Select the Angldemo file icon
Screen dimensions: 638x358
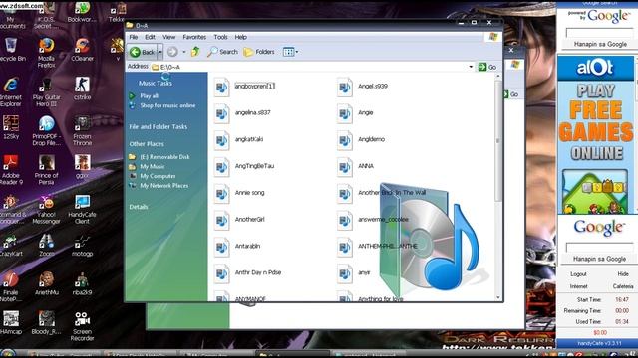[345, 141]
